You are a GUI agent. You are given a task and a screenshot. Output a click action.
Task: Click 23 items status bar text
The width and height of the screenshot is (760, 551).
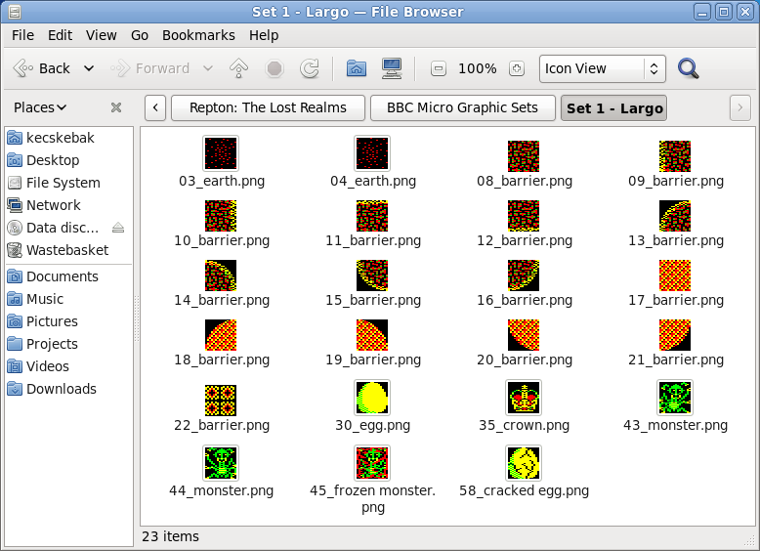point(170,536)
